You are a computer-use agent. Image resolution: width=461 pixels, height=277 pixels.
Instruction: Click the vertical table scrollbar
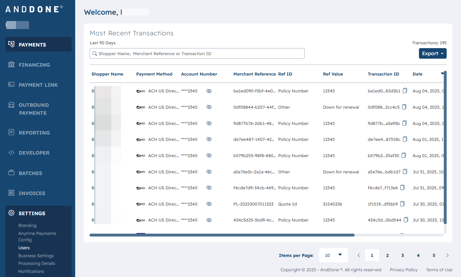pos(445,147)
